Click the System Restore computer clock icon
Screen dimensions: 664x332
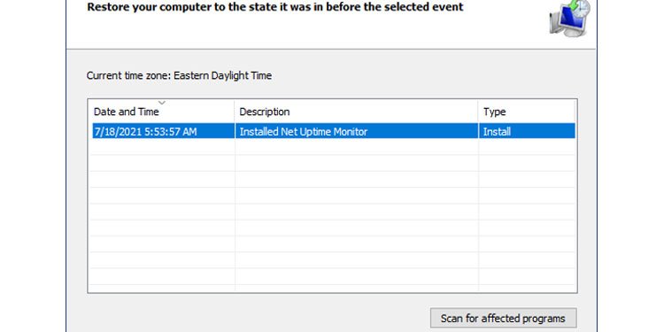coord(569,18)
